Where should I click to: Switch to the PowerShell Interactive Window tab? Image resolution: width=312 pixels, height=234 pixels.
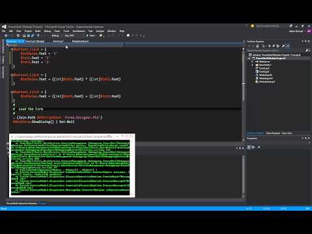click(21, 203)
